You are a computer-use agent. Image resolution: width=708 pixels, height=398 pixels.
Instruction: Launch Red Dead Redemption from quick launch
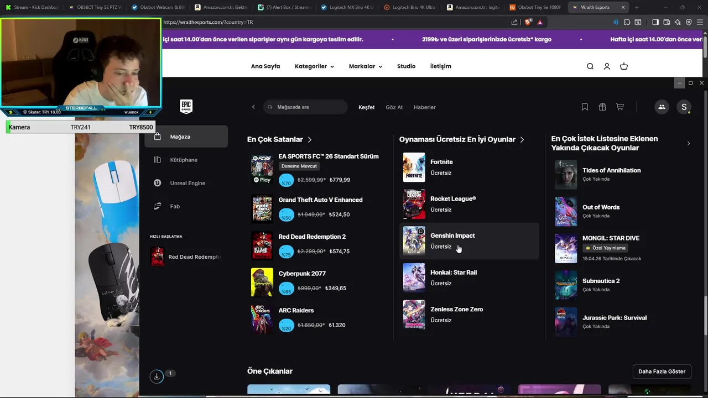(x=186, y=256)
